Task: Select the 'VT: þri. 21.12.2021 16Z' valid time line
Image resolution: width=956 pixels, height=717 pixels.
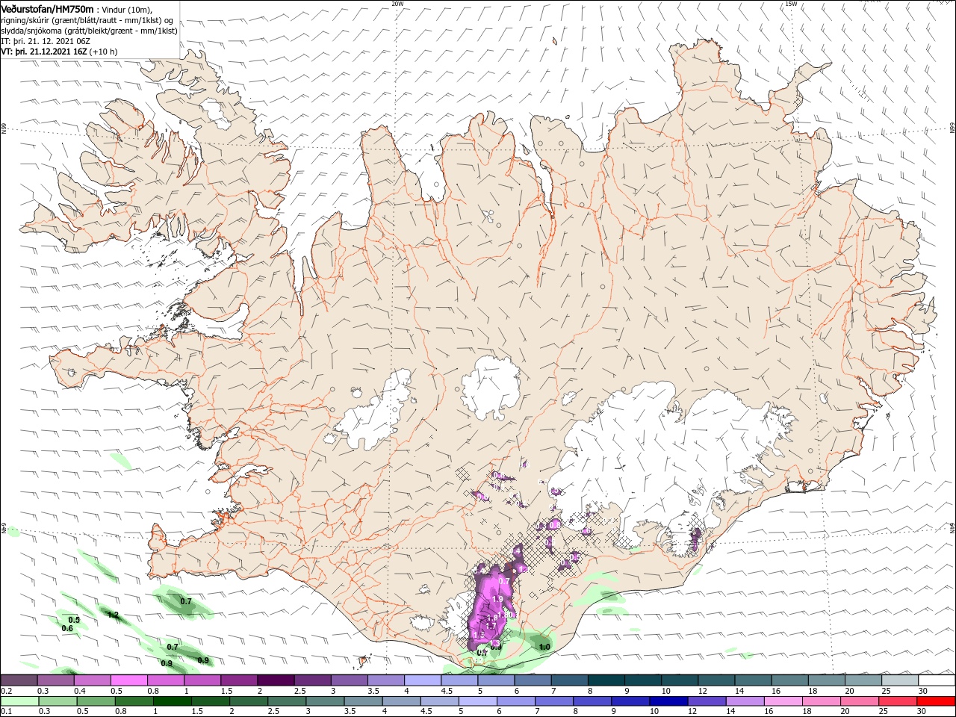Action: click(43, 52)
